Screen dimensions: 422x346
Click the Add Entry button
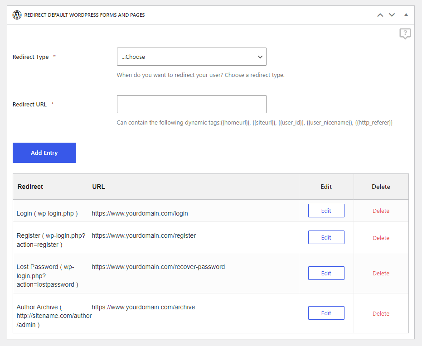tap(44, 153)
